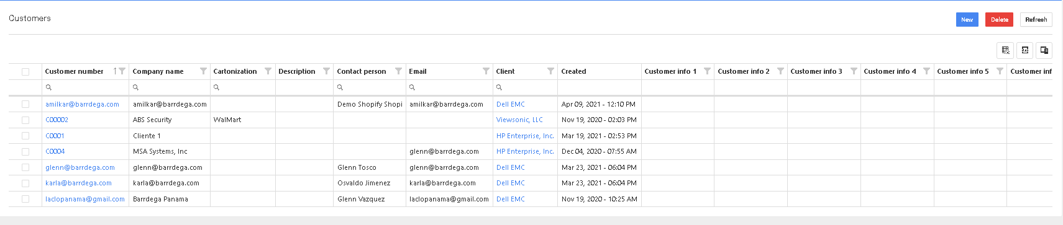This screenshot has height=225, width=1063.
Task: Open filter for Customer info 1 column
Action: coord(707,71)
